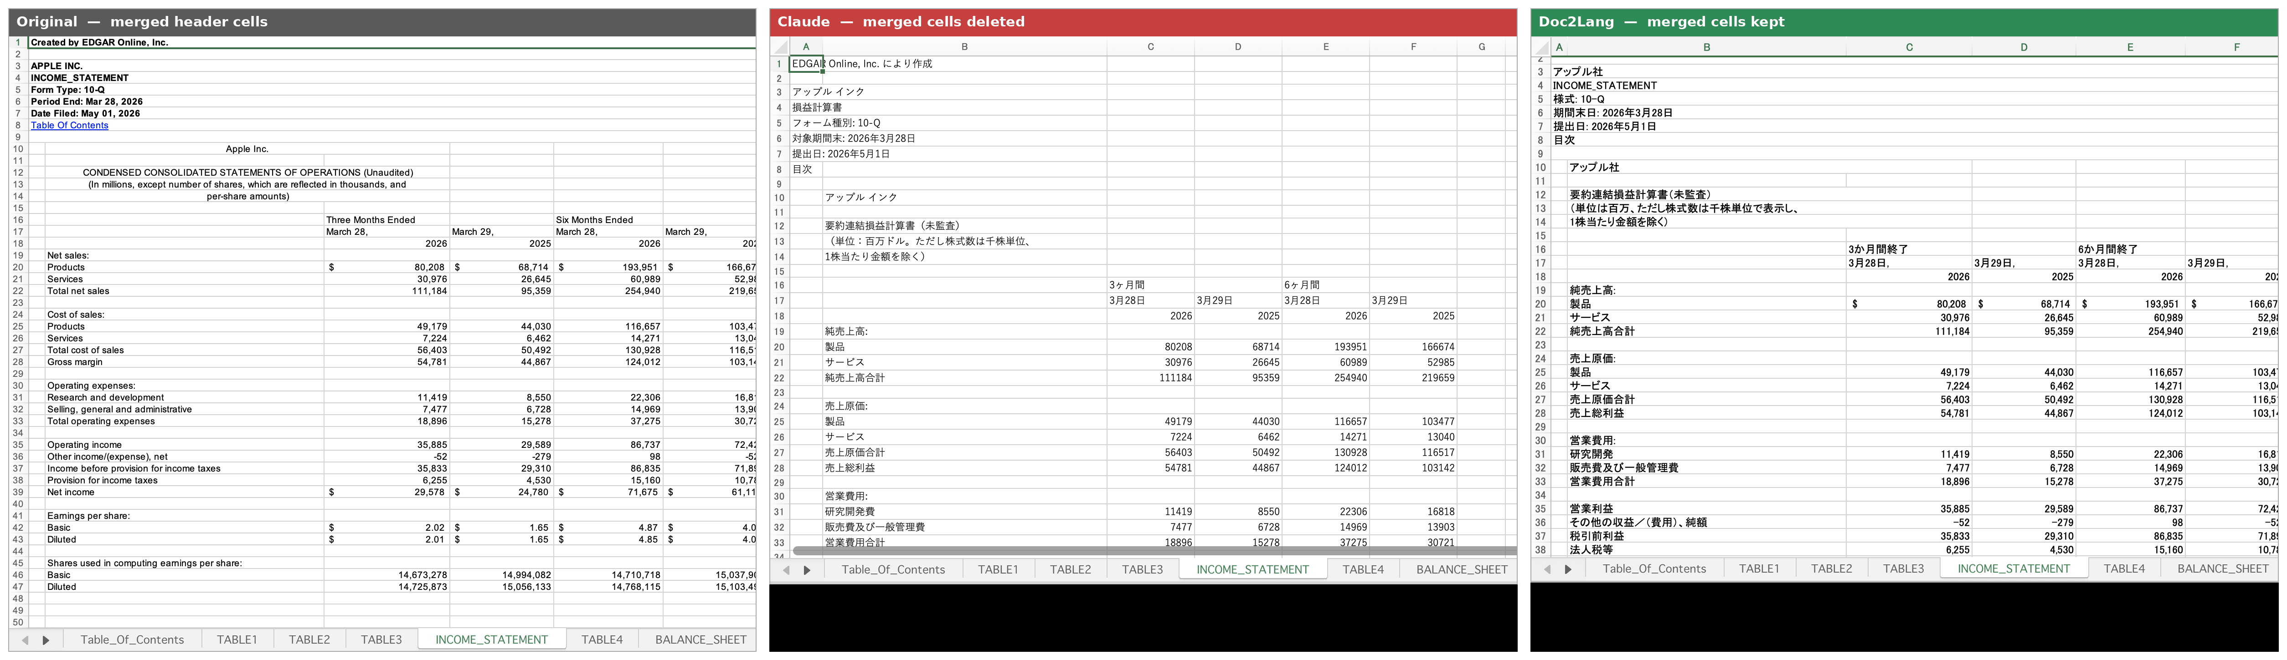Open the Table Of Contents hyperlink
Image resolution: width=2287 pixels, height=660 pixels.
[69, 125]
